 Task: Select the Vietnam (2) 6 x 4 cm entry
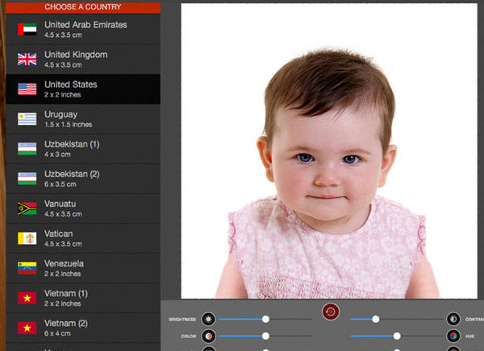[x=83, y=328]
